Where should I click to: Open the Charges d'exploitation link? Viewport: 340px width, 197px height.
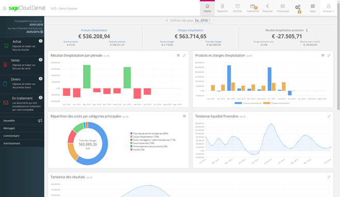(190, 30)
